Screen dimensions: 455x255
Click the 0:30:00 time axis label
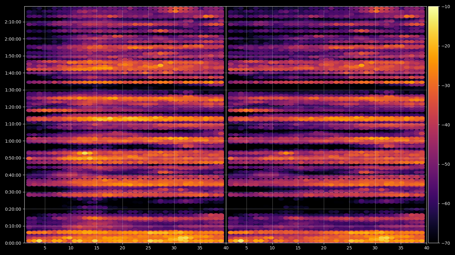(x=13, y=192)
